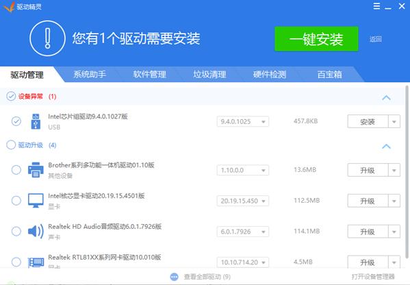The image size is (410, 285).
Task: Open the hamburger main menu
Action: (x=376, y=6)
